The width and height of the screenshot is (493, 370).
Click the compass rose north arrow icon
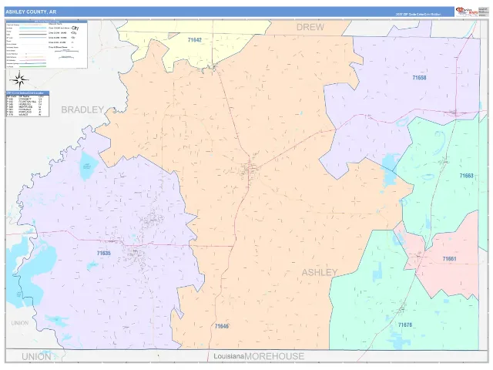click(19, 80)
